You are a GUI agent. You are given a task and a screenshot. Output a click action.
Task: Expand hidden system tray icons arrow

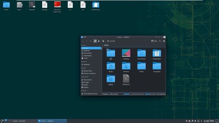click(x=202, y=121)
